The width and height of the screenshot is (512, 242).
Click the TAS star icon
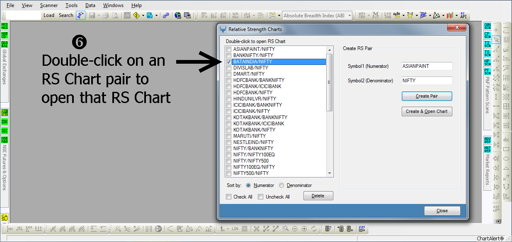[410, 15]
